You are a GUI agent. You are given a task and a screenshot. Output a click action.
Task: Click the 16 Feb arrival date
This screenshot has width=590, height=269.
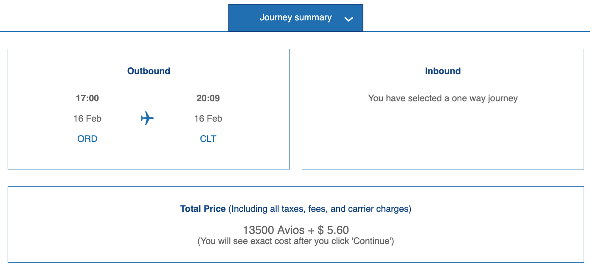(208, 119)
